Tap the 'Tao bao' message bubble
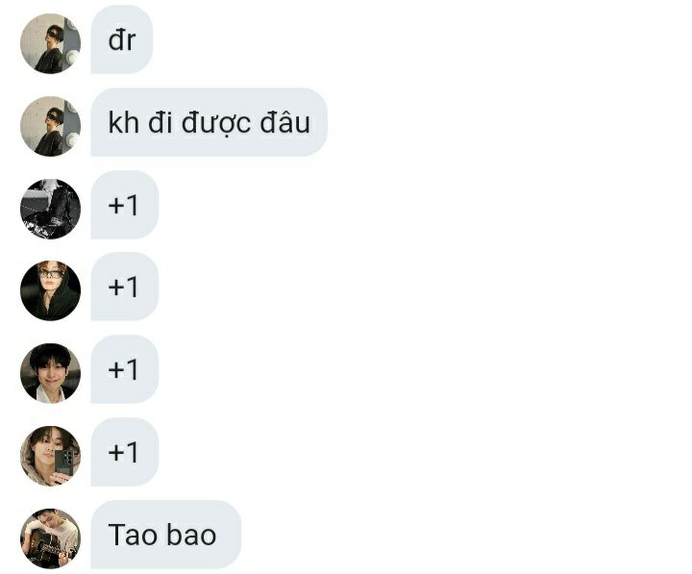The image size is (692, 574). [x=166, y=535]
